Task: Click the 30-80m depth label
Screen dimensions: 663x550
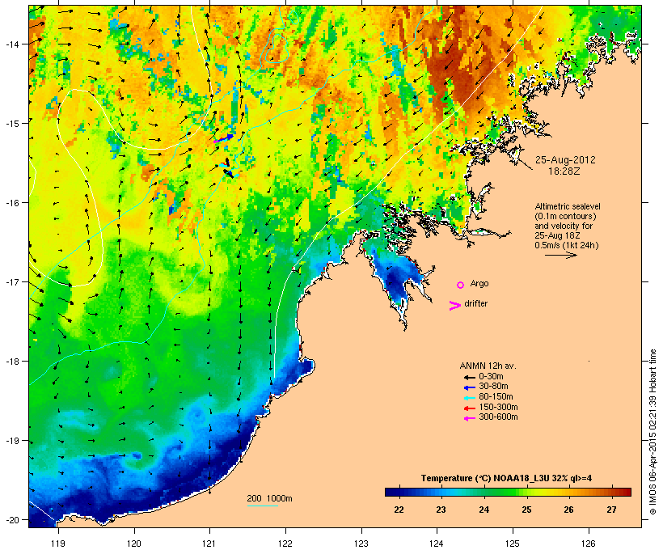Action: [x=493, y=387]
